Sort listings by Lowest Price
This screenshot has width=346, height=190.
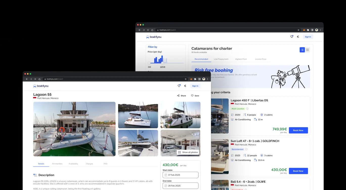click(261, 59)
